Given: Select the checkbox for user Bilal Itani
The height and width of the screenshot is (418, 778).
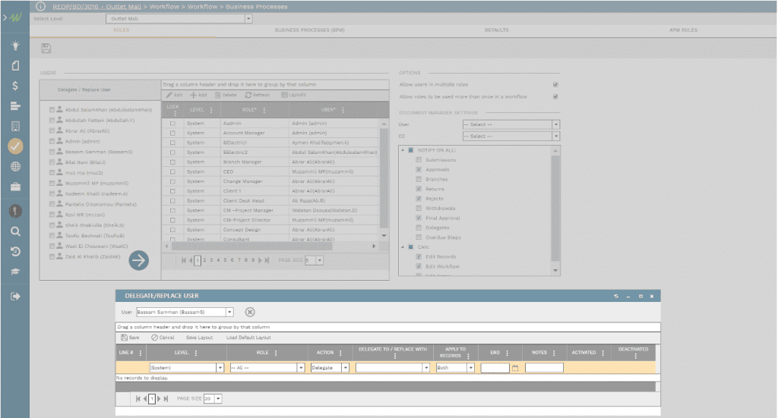Looking at the screenshot, I should point(52,162).
